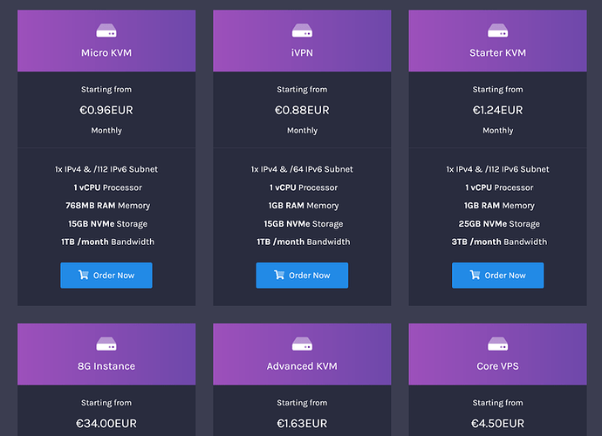
Task: Click the 3TB /month Bandwidth line
Action: [x=499, y=242]
